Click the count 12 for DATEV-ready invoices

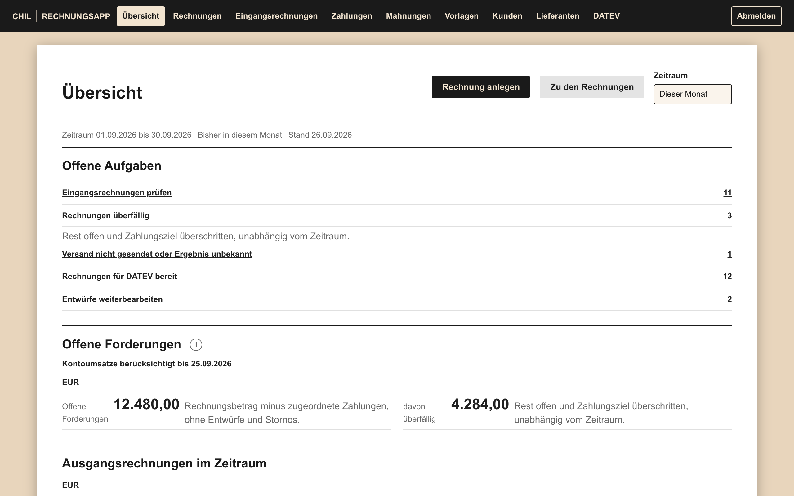727,276
